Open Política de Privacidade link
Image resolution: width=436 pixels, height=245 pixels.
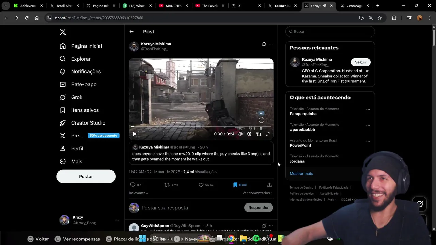coord(333,187)
